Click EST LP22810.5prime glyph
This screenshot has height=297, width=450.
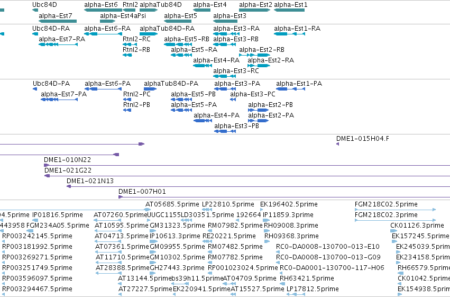[207, 210]
